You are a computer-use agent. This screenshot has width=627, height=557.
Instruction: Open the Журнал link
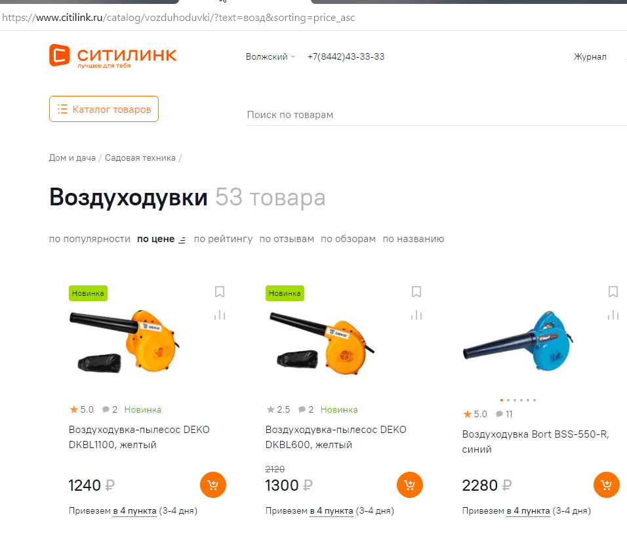click(x=590, y=57)
